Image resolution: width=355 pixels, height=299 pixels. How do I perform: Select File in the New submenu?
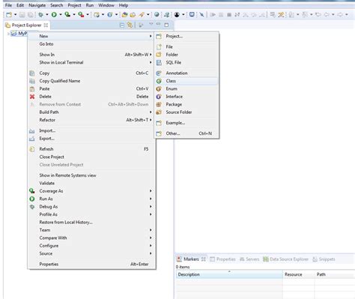(x=186, y=46)
